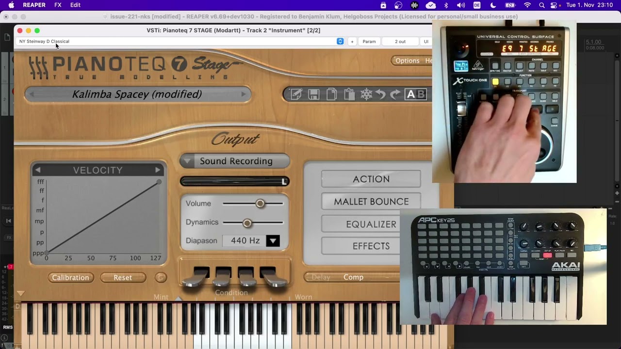Viewport: 621px width, 349px height.
Task: Click the Do Not Disturb moon icon
Action: 493,5
